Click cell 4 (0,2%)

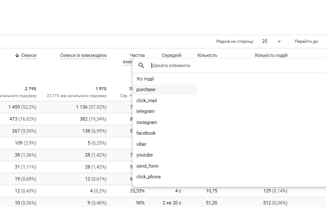point(98,191)
